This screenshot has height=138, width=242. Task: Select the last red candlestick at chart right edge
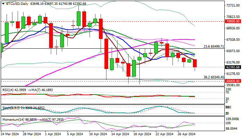click(x=195, y=63)
